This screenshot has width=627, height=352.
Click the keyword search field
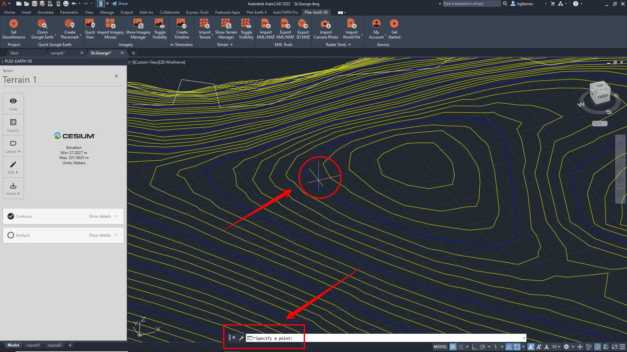[x=472, y=4]
